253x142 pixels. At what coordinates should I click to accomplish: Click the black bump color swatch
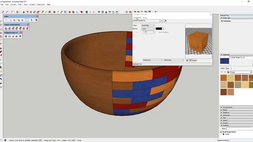pyautogui.click(x=159, y=29)
